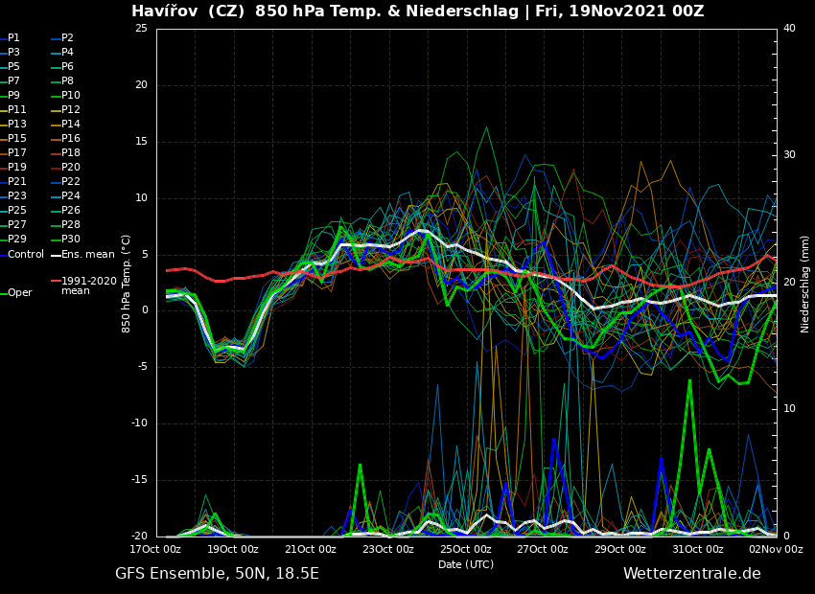Viewport: 815px width, 594px height.
Task: Select the 25Oct 00z date tick
Action: tap(465, 549)
